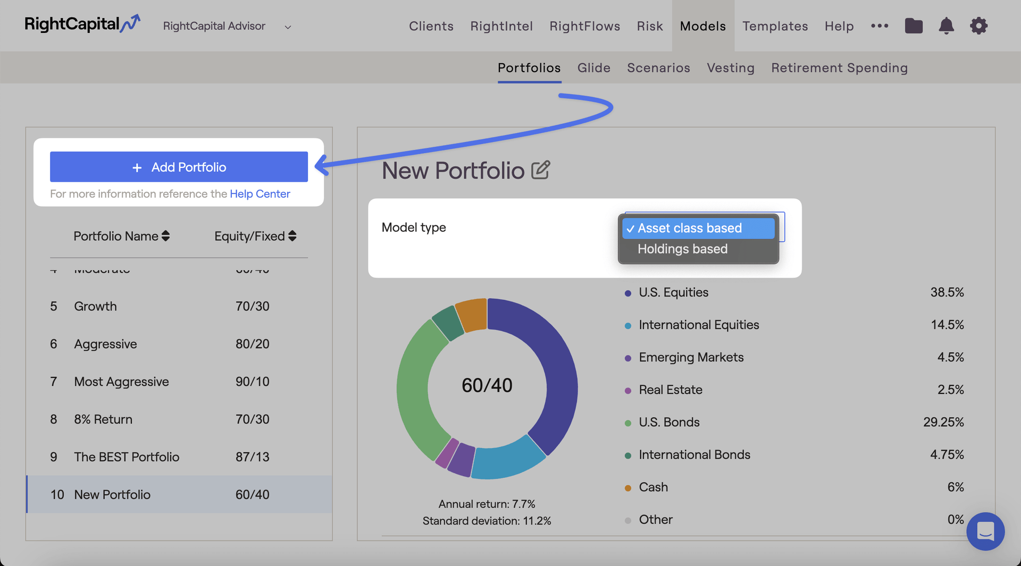Switch to the Vesting tab
The width and height of the screenshot is (1021, 566).
point(731,68)
